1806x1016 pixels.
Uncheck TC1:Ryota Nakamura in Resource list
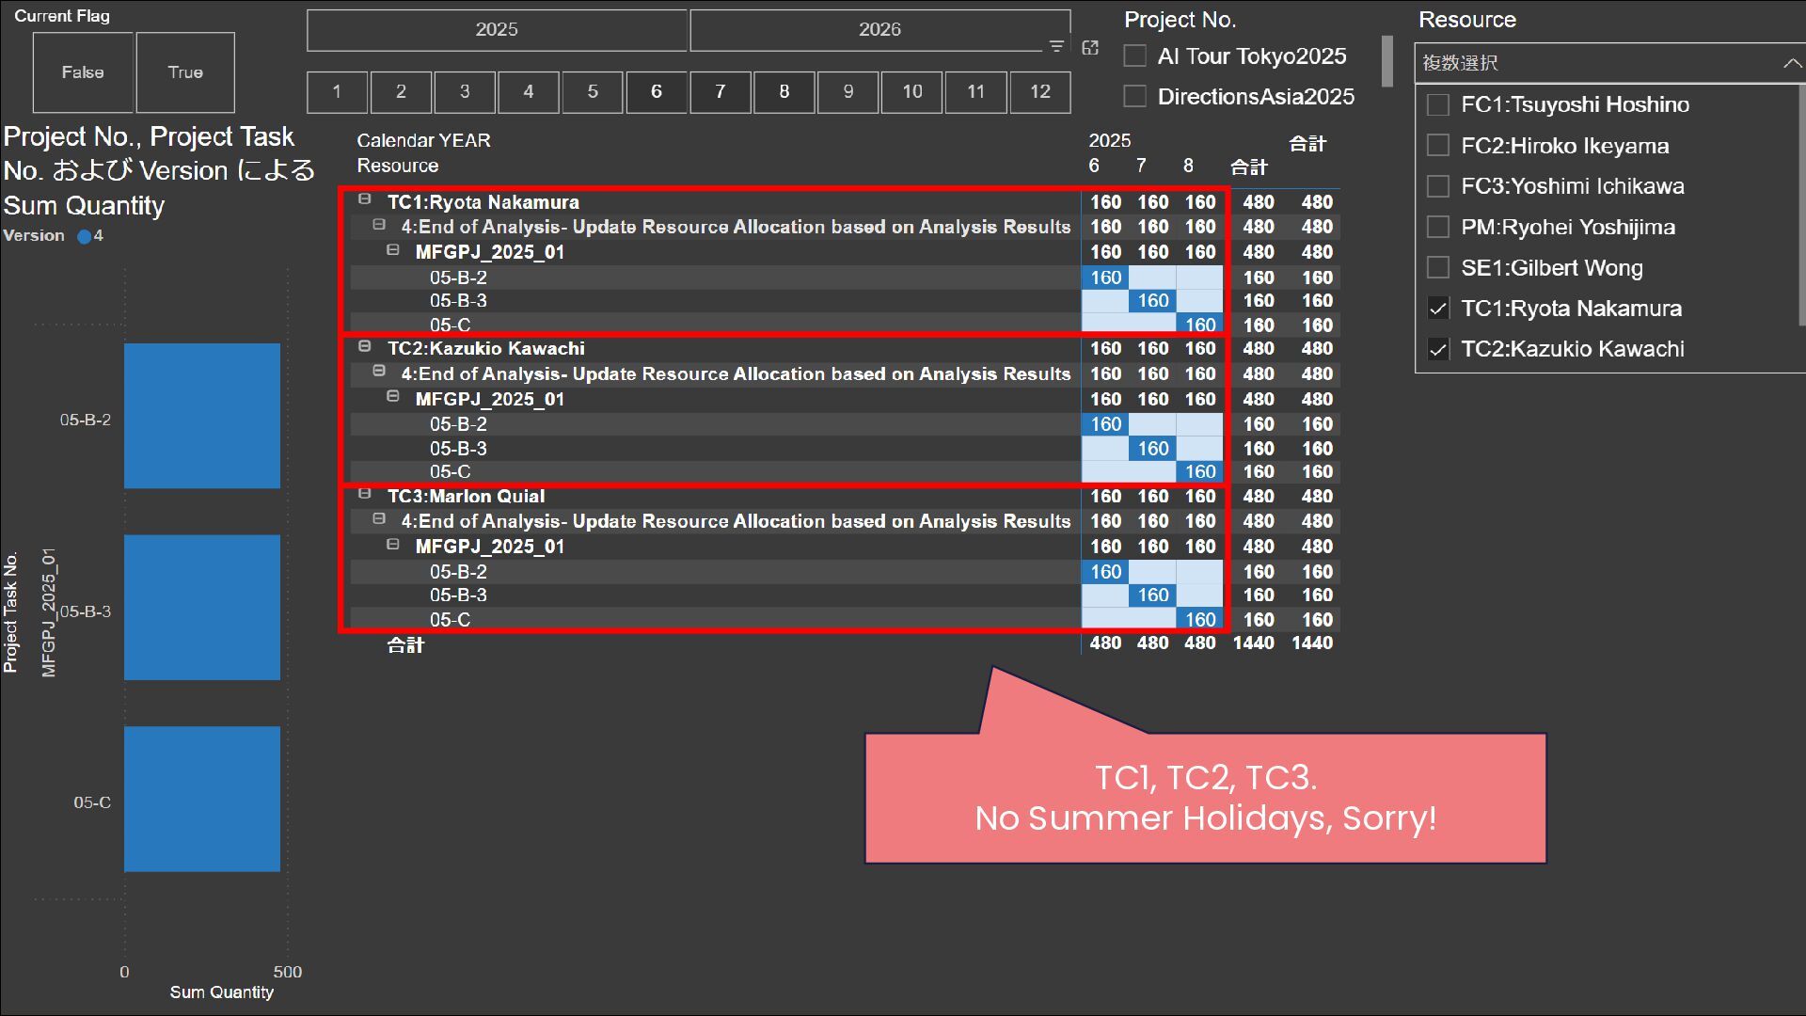click(1438, 309)
